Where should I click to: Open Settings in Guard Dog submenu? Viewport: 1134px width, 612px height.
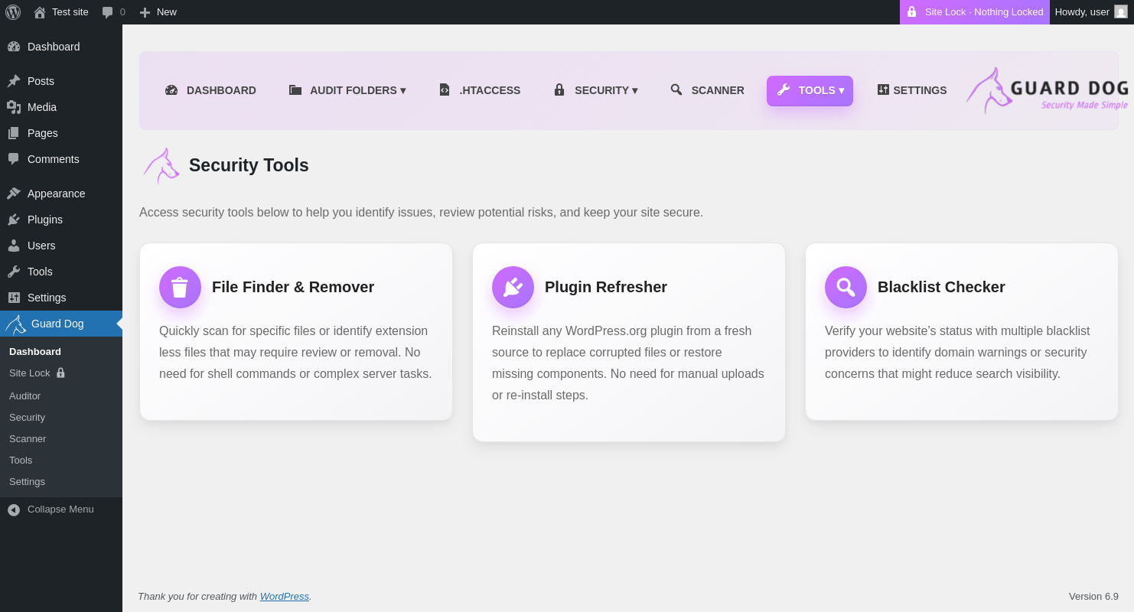(61, 482)
